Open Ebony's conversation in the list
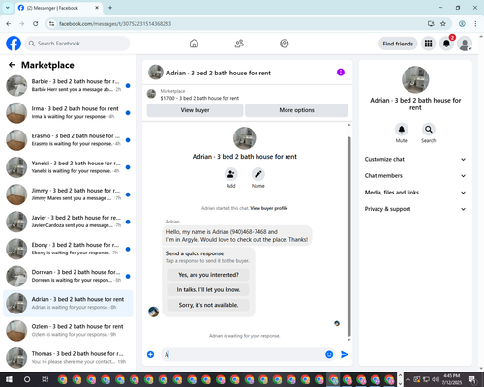The height and width of the screenshot is (387, 484). (68, 249)
